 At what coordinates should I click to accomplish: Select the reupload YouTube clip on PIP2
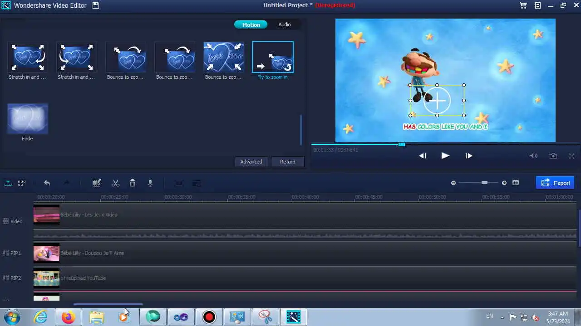[x=305, y=278]
